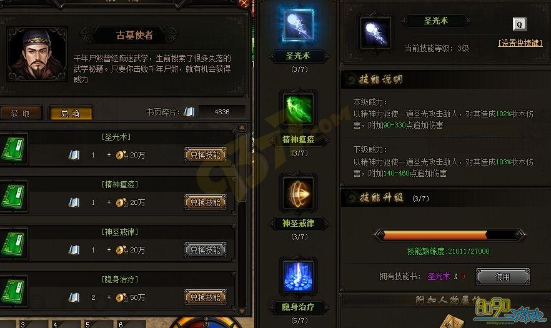Click the green skill book for 精神瘟疫
The image size is (551, 328).
coord(14,197)
